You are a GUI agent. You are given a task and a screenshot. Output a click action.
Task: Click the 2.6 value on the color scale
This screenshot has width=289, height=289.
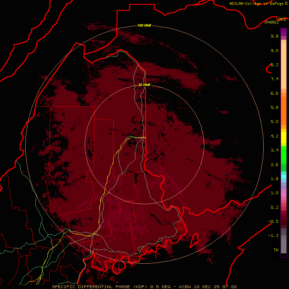tap(275, 165)
